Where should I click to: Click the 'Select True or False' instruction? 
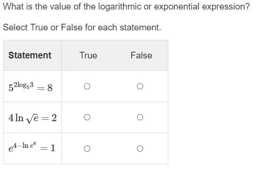pos(82,27)
